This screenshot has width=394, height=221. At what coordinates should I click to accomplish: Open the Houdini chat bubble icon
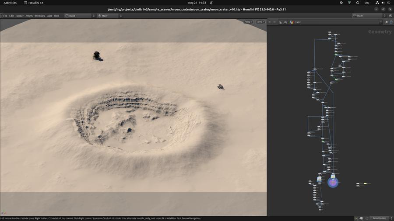point(362,218)
